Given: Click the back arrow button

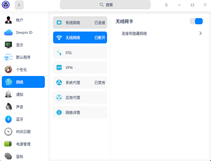Looking at the screenshot, I should 19,5.
